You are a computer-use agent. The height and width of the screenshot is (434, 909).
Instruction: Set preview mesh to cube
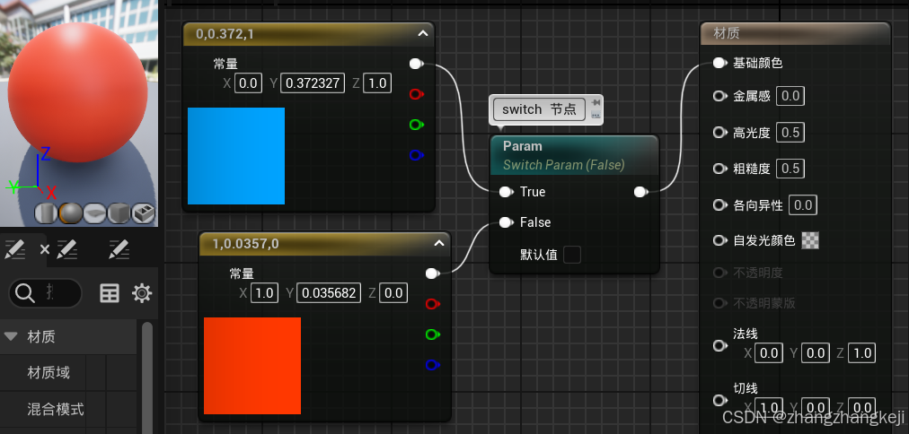tap(119, 213)
